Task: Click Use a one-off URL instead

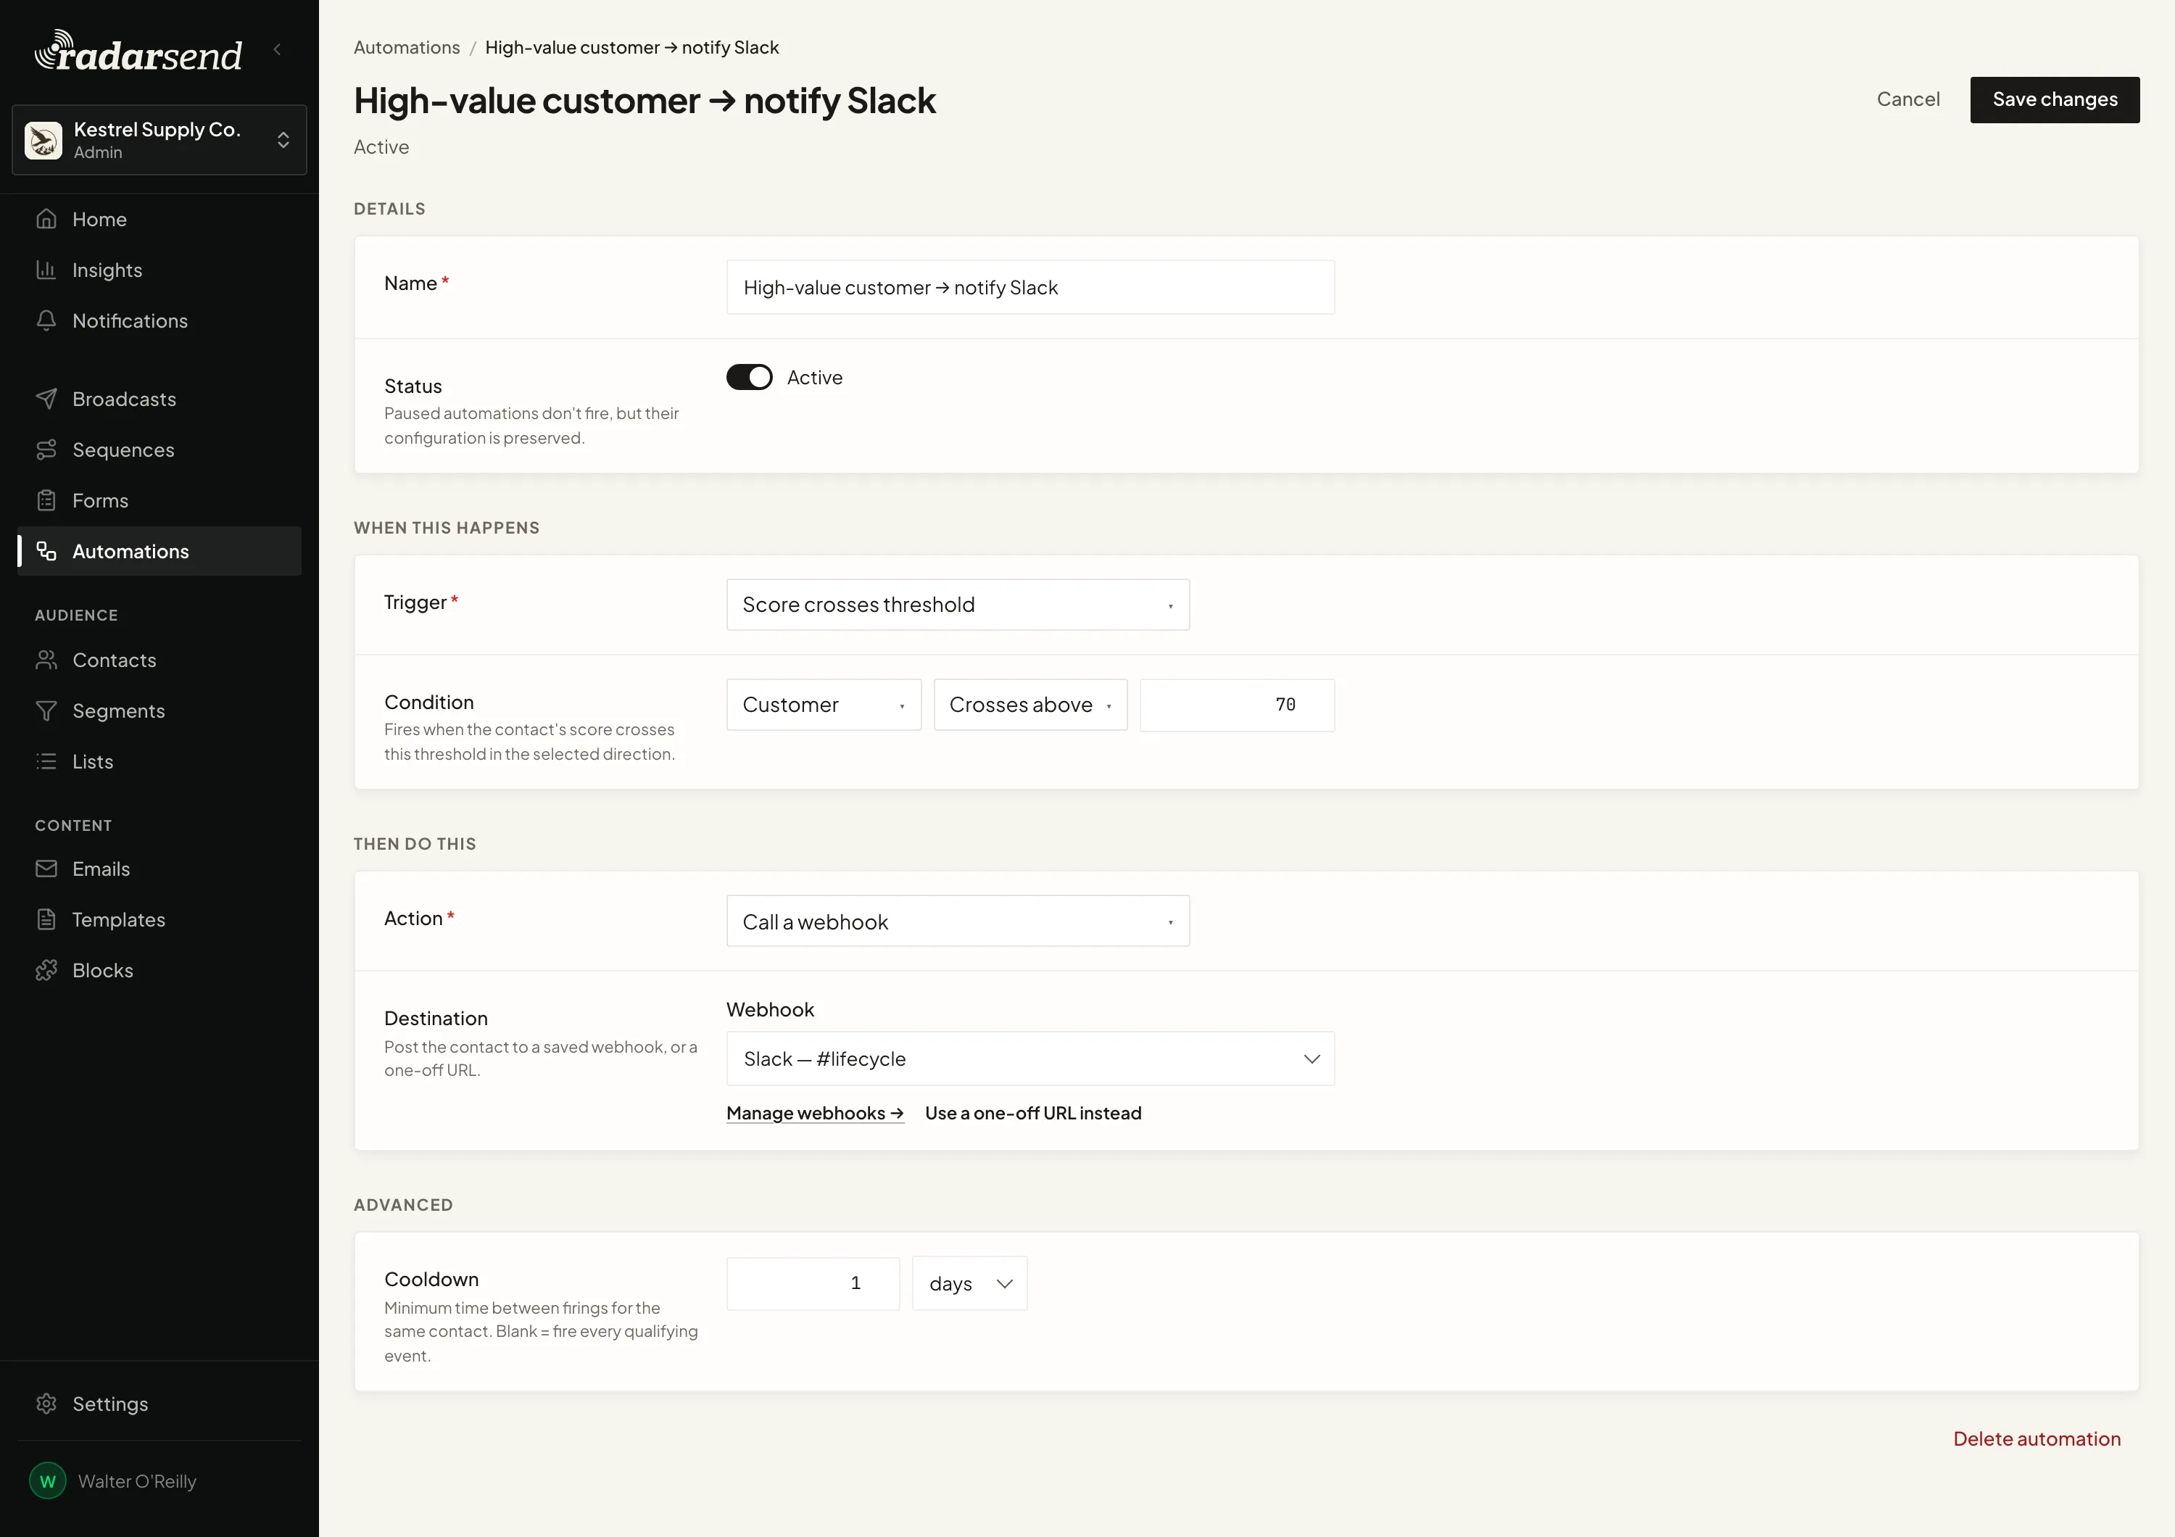Action: point(1032,1113)
